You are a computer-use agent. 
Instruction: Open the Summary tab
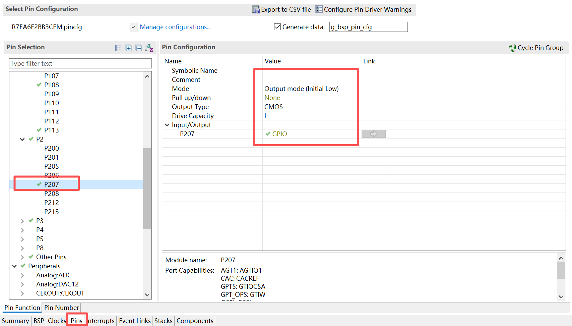click(15, 321)
